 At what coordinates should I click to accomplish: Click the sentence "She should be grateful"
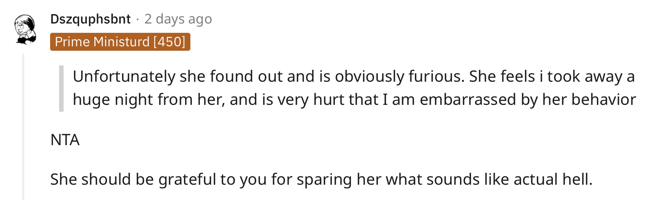pos(321,179)
